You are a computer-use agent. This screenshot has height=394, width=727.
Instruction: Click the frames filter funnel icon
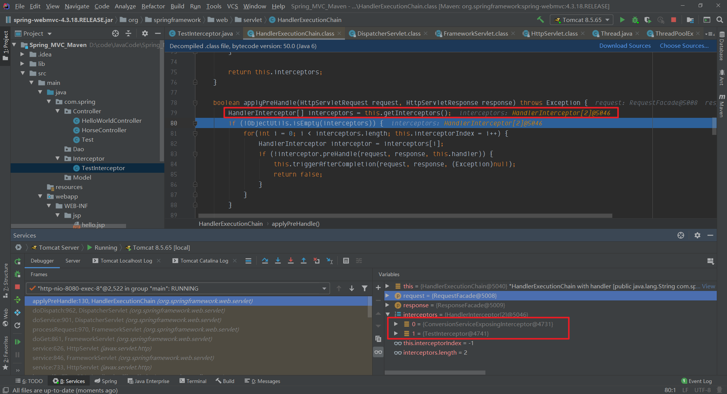pyautogui.click(x=365, y=288)
